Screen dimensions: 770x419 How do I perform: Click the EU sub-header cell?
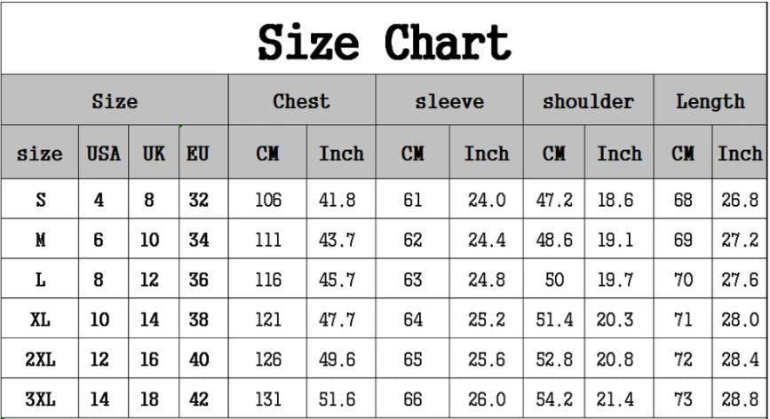point(198,154)
